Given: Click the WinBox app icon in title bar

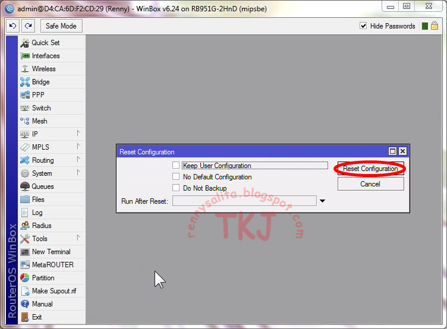Looking at the screenshot, I should (10, 8).
